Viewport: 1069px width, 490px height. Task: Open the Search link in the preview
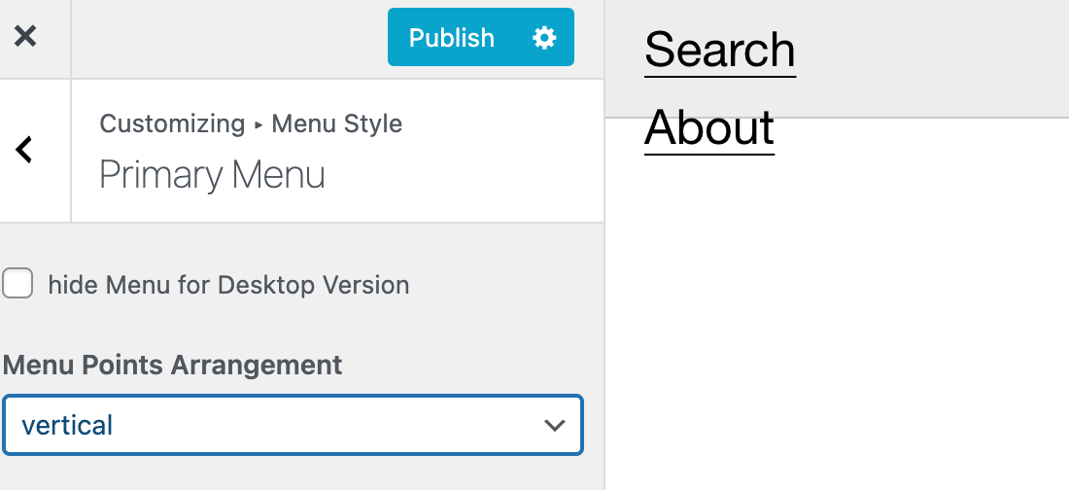720,50
